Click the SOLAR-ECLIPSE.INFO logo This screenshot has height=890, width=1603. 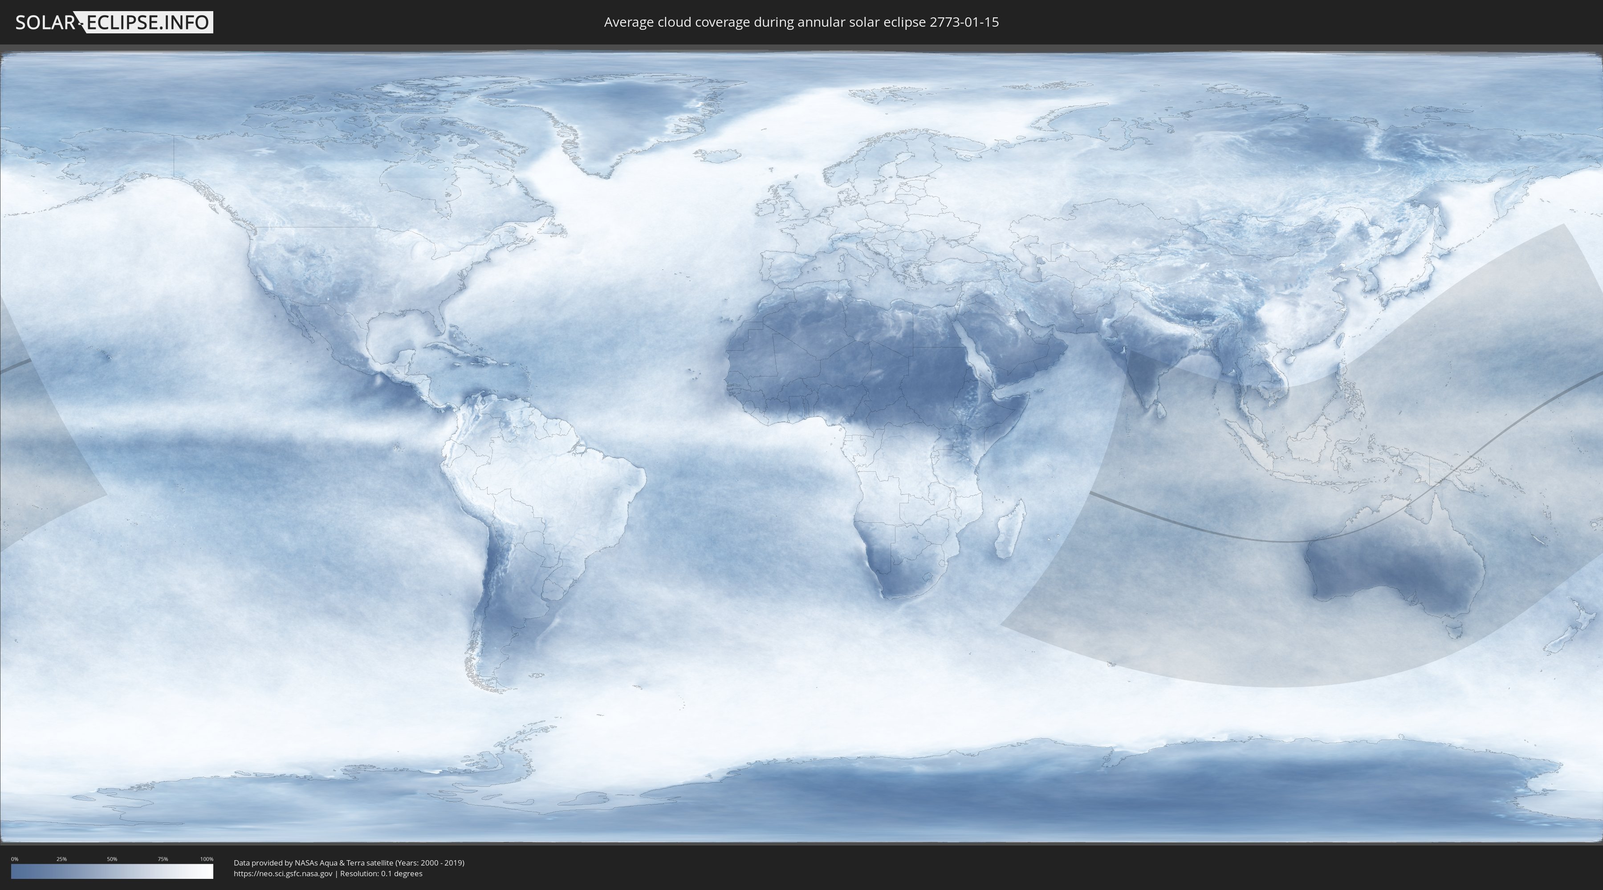pyautogui.click(x=114, y=22)
